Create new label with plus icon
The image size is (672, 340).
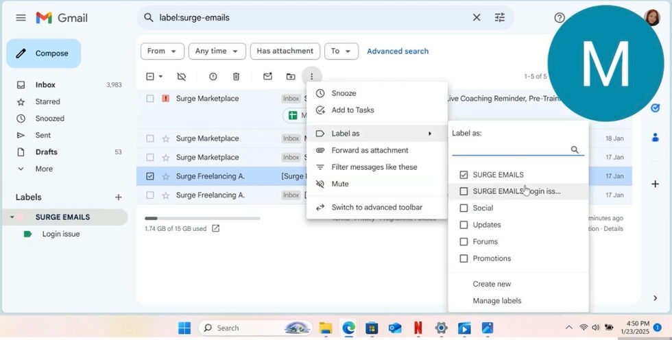pyautogui.click(x=118, y=197)
